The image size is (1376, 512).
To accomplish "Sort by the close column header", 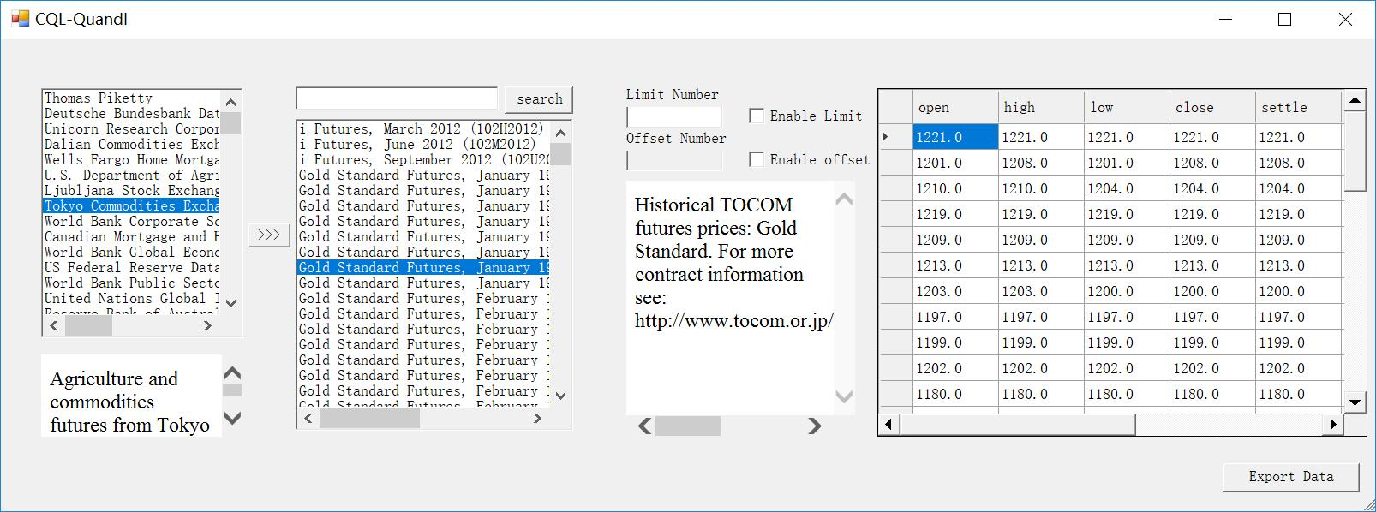I will (x=1212, y=107).
